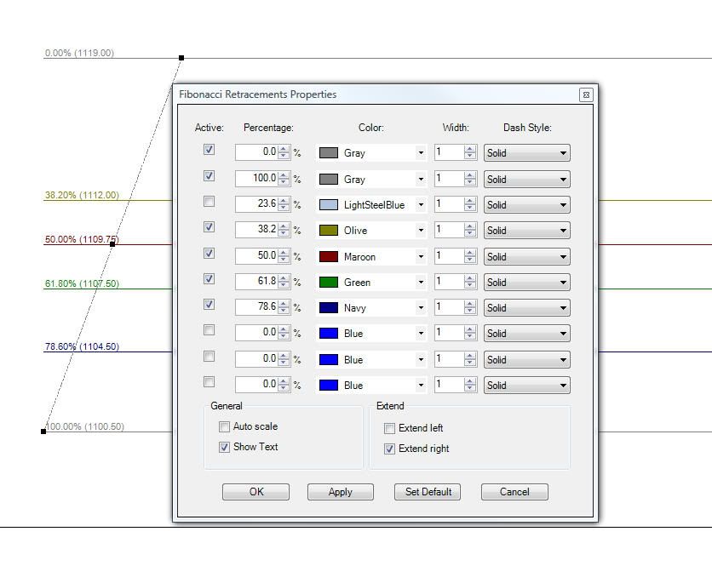Uncheck the Active box for 38.2 level

pos(210,227)
